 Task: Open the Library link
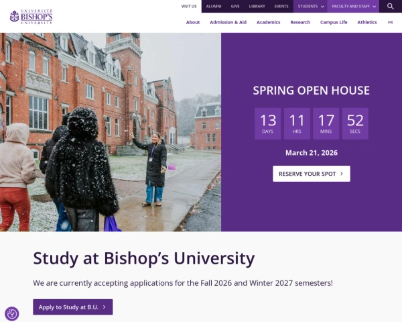tap(257, 6)
